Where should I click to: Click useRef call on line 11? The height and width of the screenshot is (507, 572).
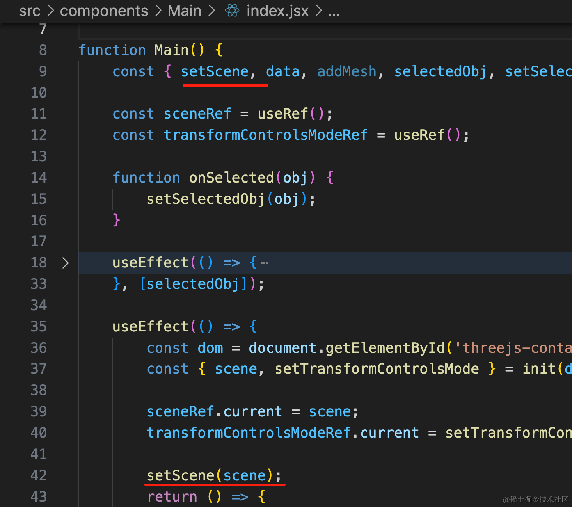click(x=283, y=114)
